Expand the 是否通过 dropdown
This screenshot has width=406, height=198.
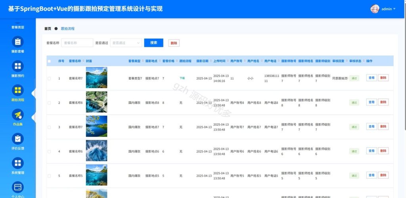click(x=126, y=43)
